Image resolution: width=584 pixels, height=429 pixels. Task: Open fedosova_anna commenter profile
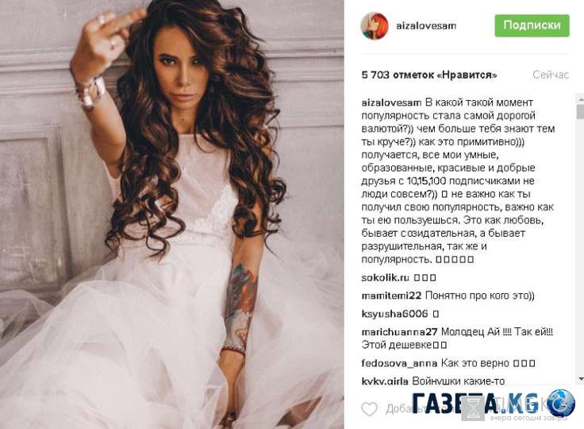click(x=399, y=362)
